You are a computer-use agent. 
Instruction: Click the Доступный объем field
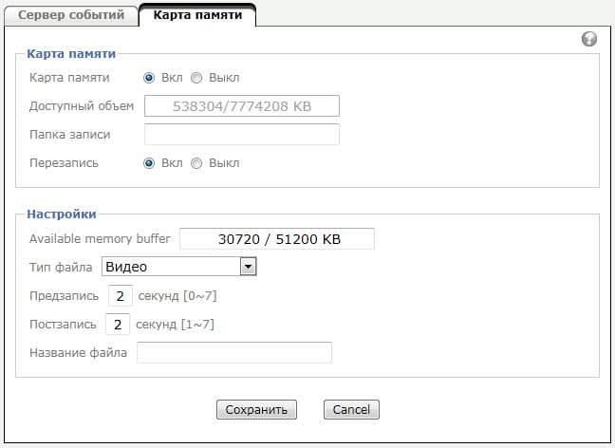point(242,106)
